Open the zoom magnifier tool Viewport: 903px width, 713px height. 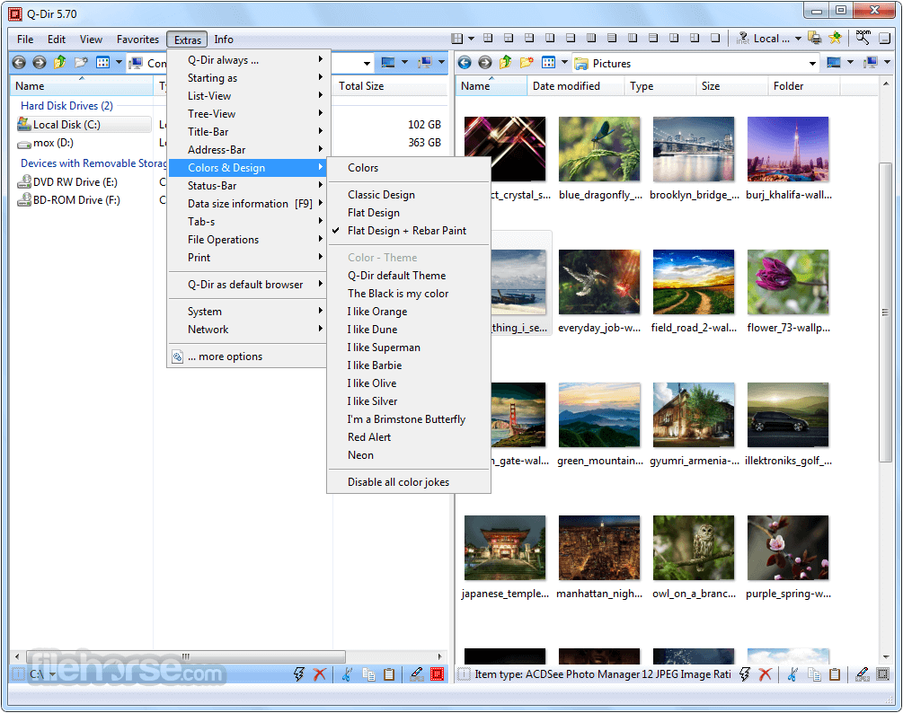tap(863, 38)
